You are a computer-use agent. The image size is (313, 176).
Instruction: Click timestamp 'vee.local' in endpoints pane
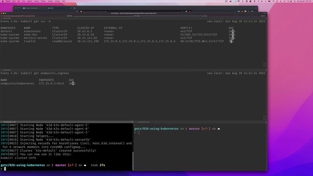[236, 73]
